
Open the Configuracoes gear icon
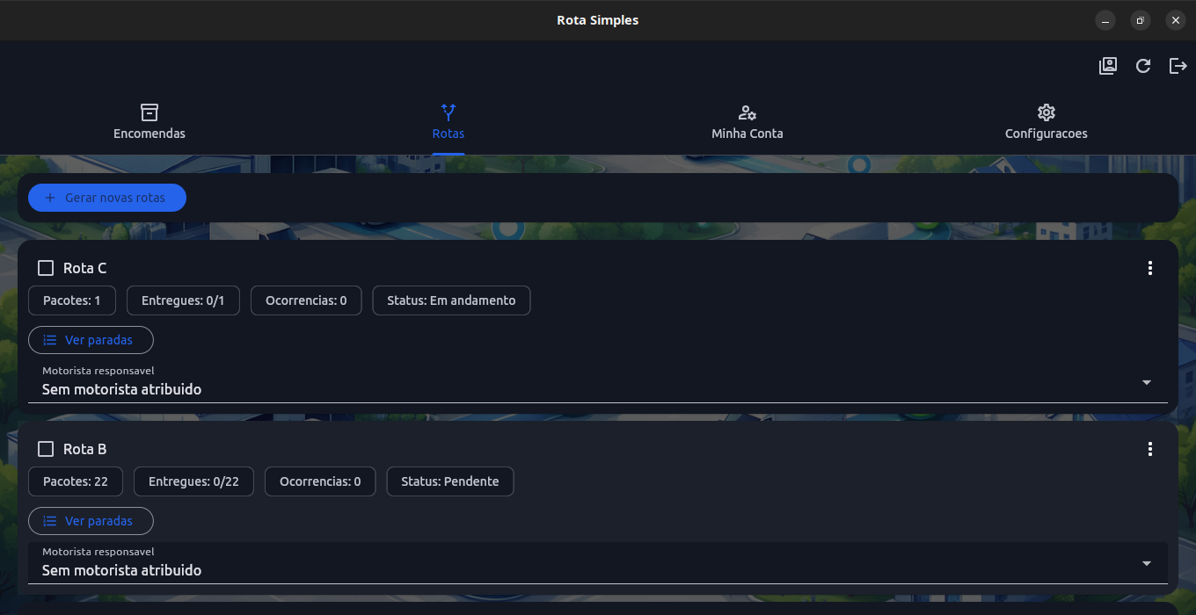pos(1046,112)
